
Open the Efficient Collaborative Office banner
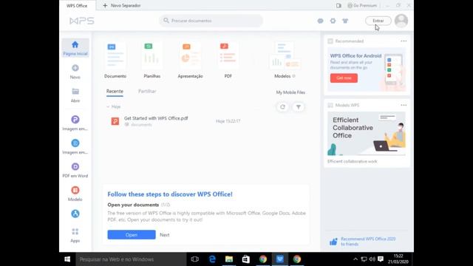[367, 133]
